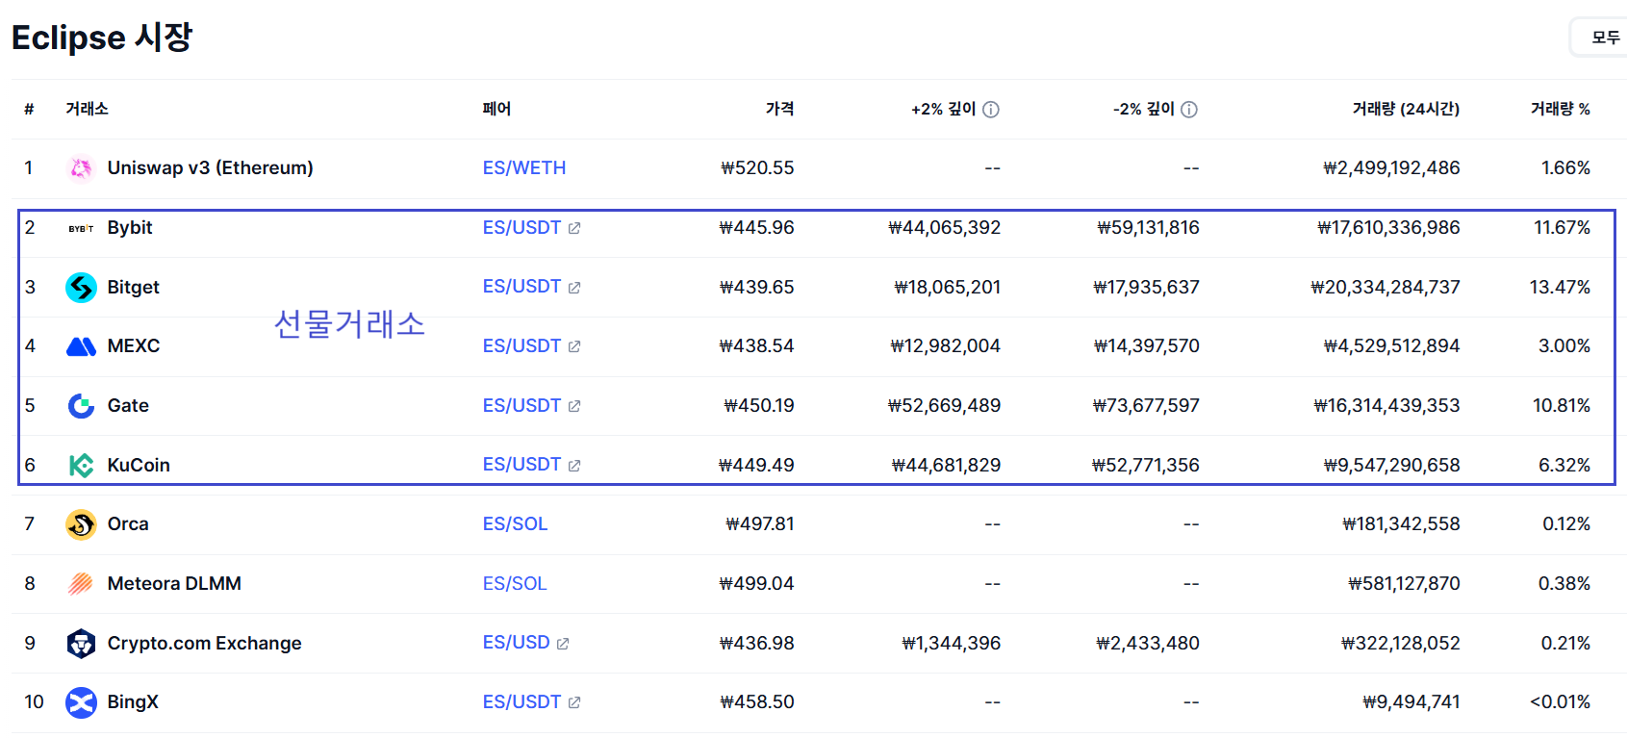Screen dimensions: 1627x738
Task: Click the KuCoin exchange logo
Action: pos(81,466)
